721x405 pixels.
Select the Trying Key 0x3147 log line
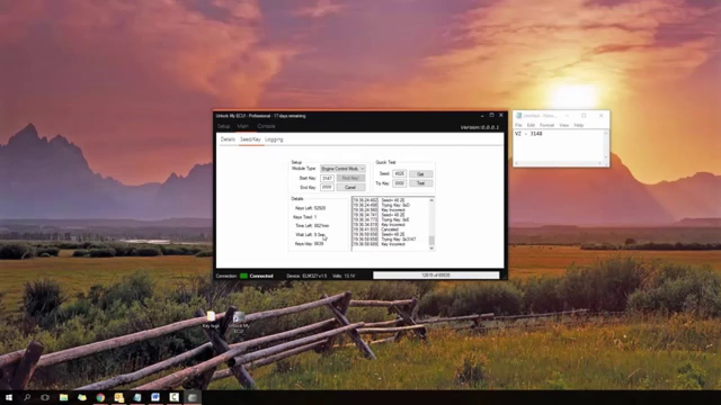click(x=398, y=239)
